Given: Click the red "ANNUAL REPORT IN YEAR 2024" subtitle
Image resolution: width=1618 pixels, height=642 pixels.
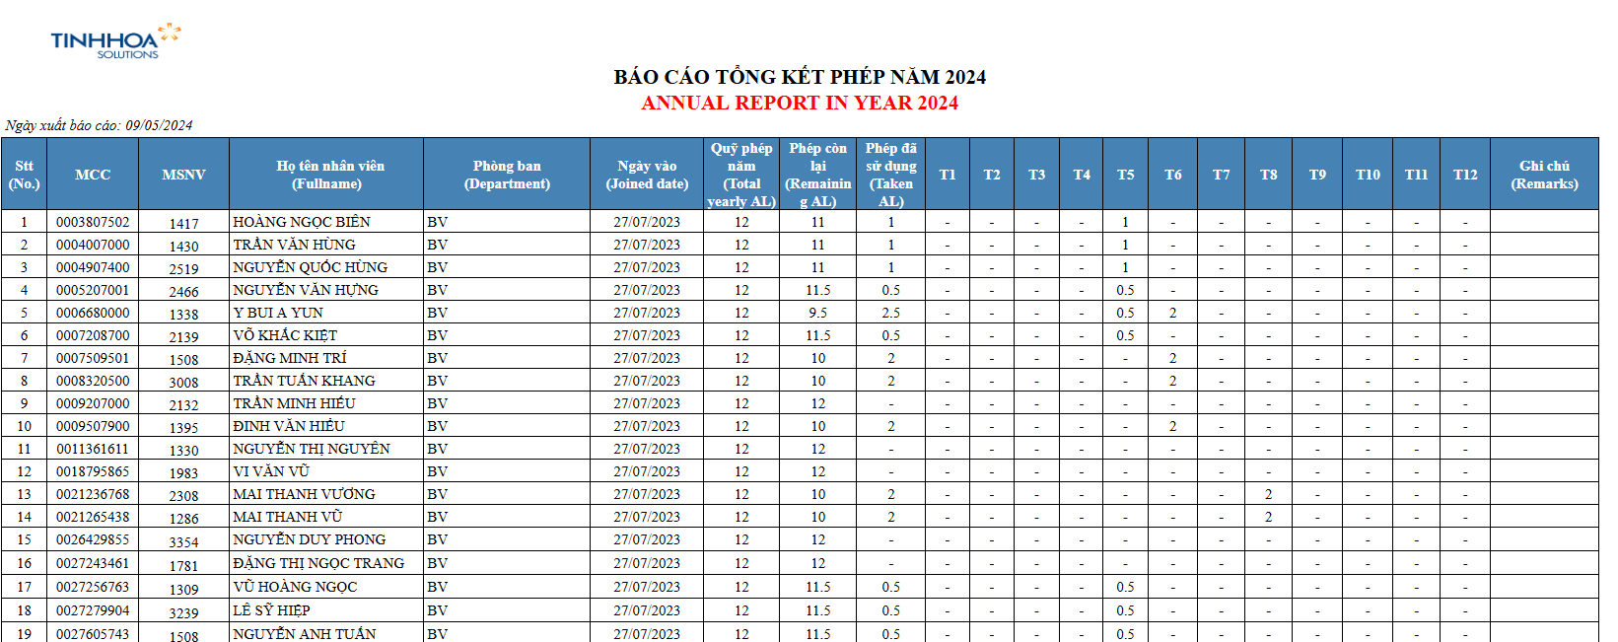Looking at the screenshot, I should pyautogui.click(x=799, y=103).
